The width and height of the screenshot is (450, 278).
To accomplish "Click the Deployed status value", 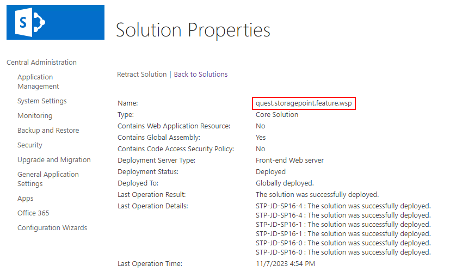I will point(270,172).
